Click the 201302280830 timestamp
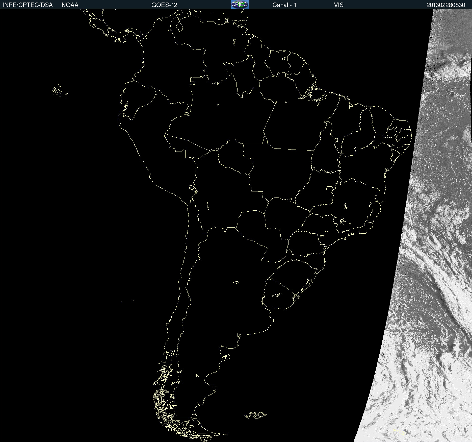The image size is (472, 442). 446,5
